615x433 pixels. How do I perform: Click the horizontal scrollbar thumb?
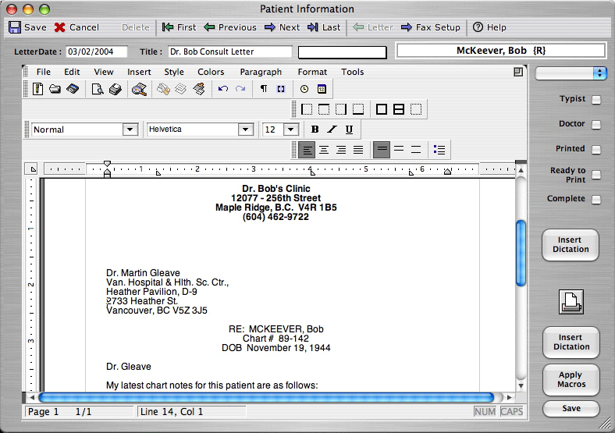coord(266,397)
